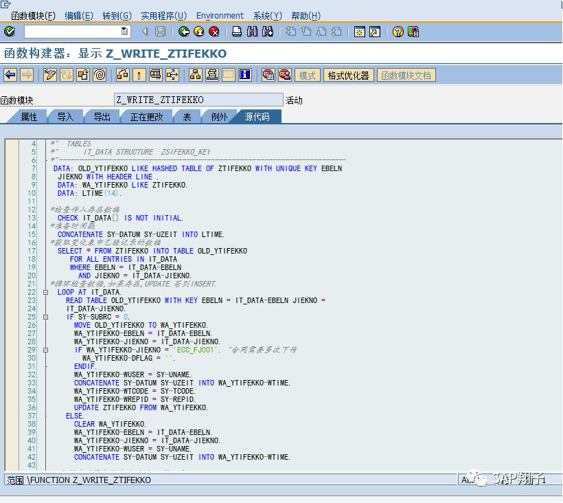Cancel with the red X icon

coord(214,32)
